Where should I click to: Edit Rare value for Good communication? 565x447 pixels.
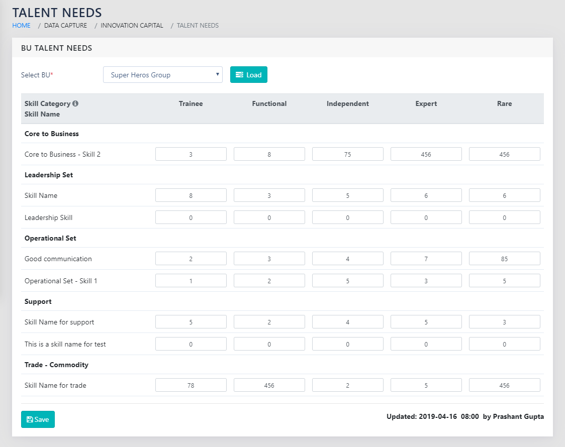point(504,259)
